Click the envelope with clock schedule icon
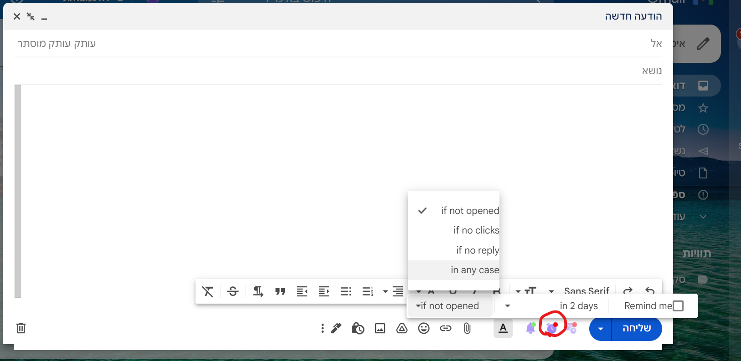The width and height of the screenshot is (741, 361). (x=572, y=328)
